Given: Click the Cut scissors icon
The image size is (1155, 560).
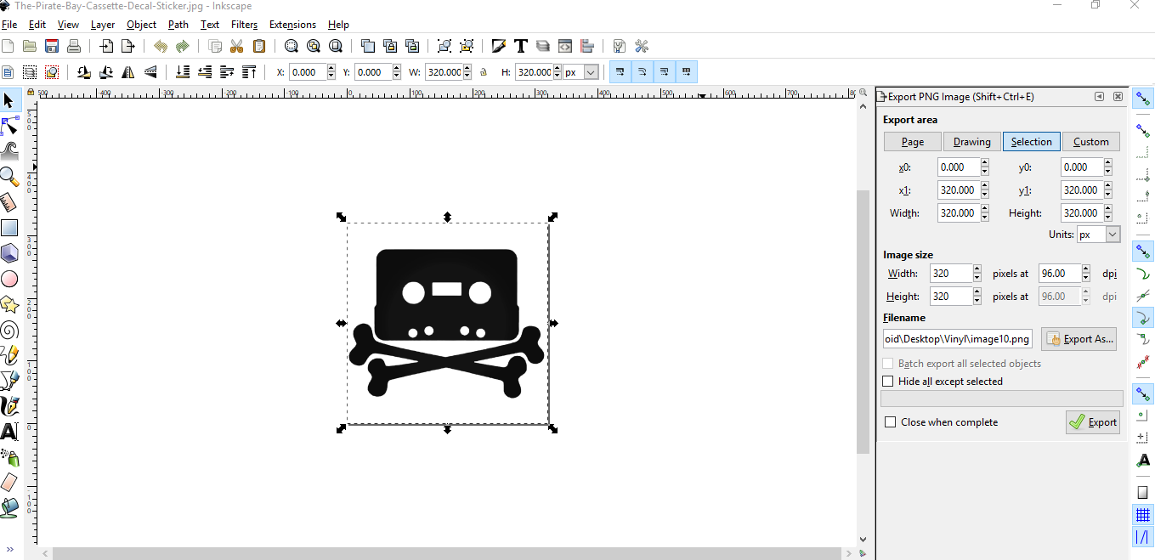Looking at the screenshot, I should [x=237, y=46].
